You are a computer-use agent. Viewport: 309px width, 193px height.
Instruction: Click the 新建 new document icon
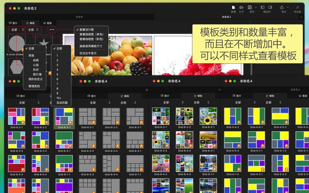[233, 8]
